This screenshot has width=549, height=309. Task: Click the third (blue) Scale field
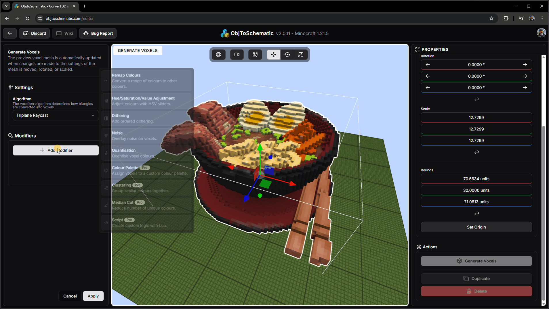[476, 141]
